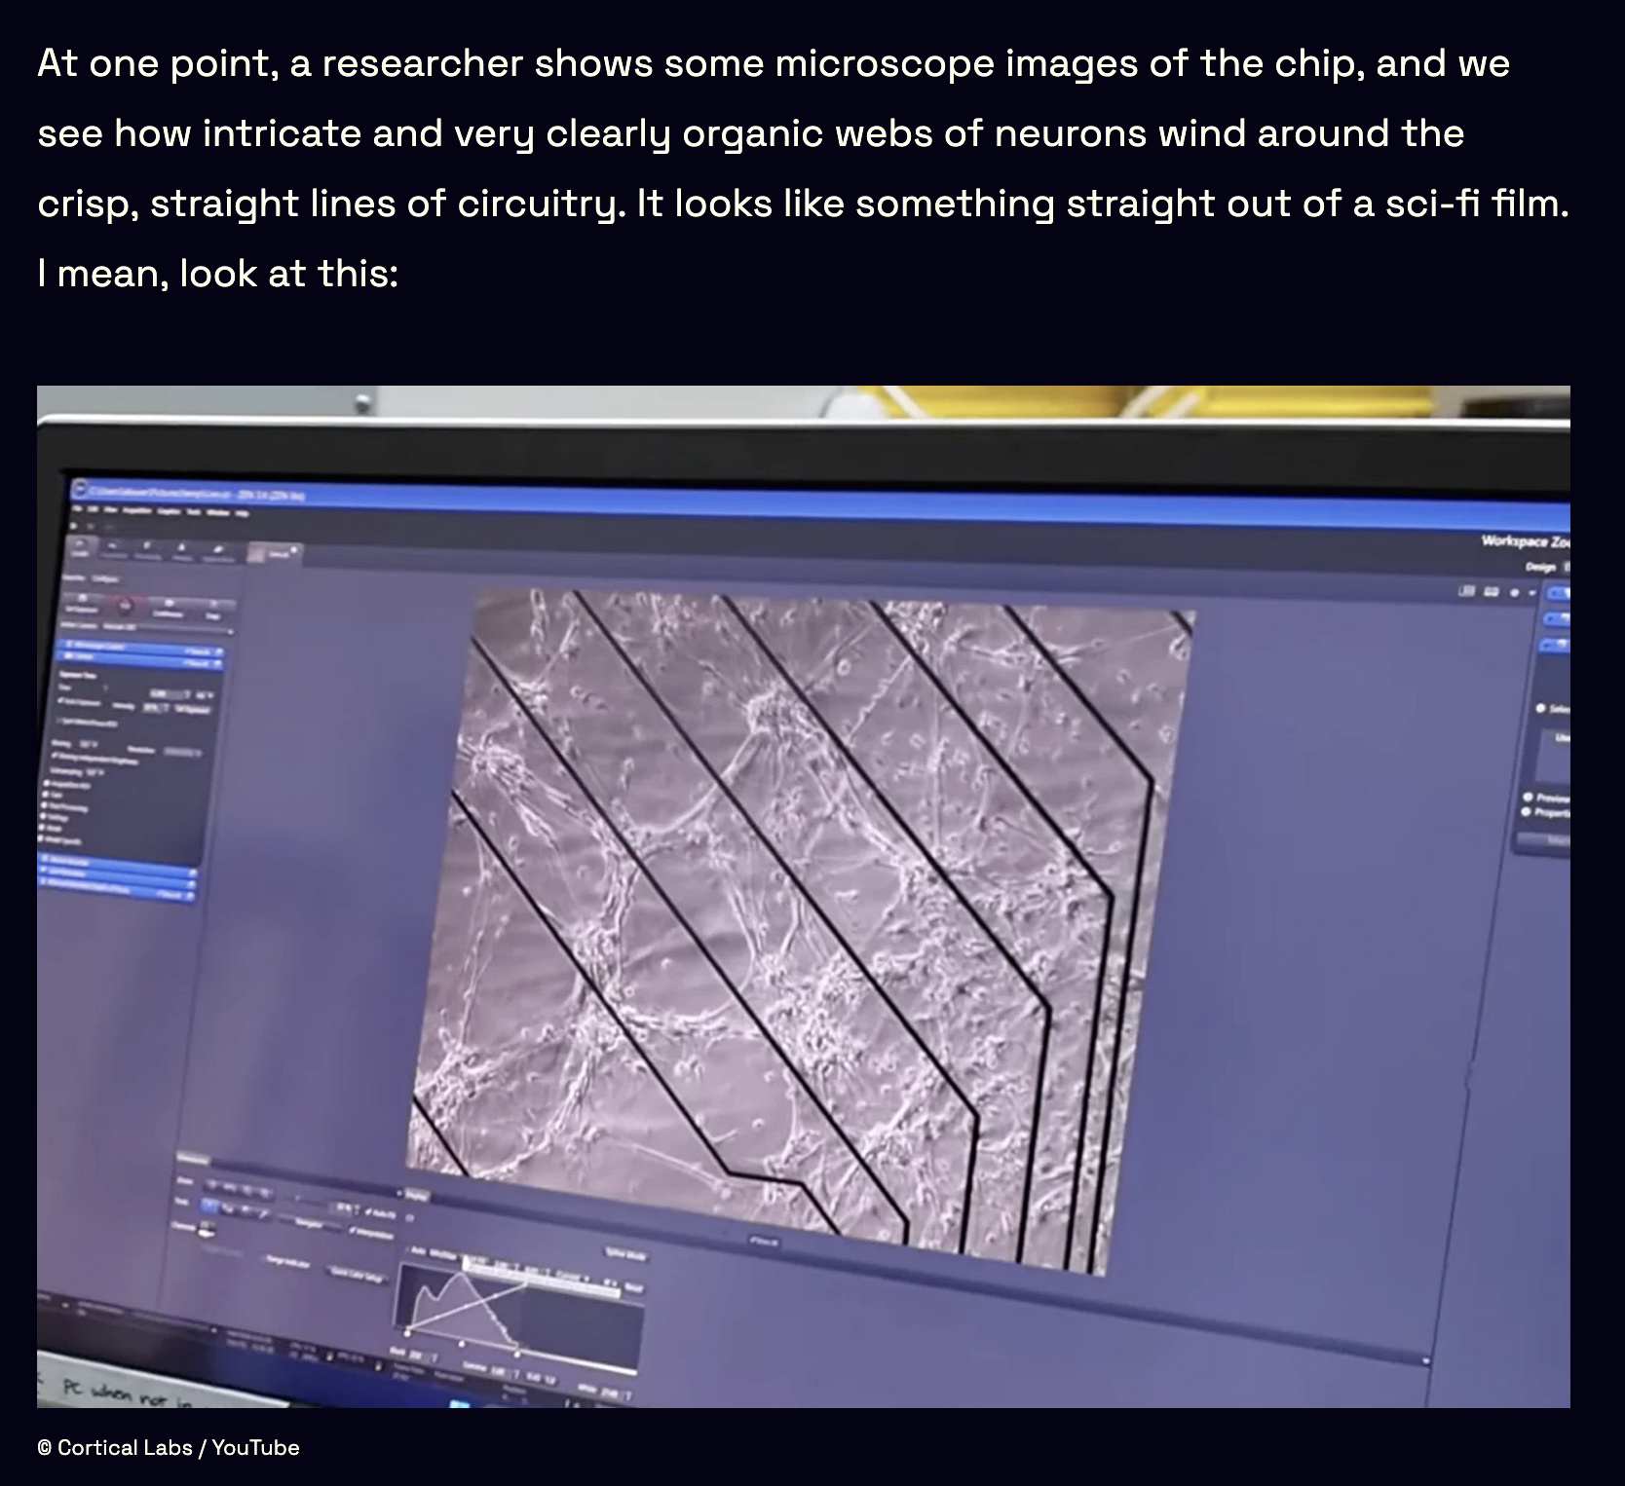The height and width of the screenshot is (1486, 1625).
Task: Select the side-by-side view layout icon
Action: pyautogui.click(x=1492, y=592)
